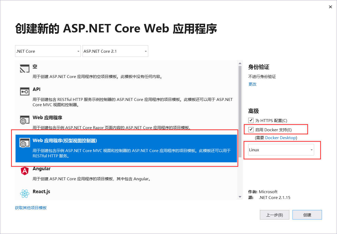The image size is (337, 234).
Task: Close the new project dialog
Action: pos(330,7)
